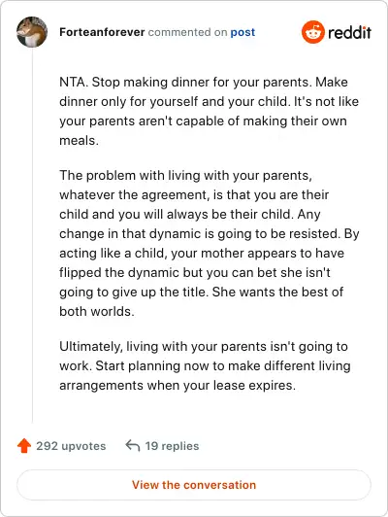The image size is (388, 517).
Task: Click the paragraph beginning "The problem with living"
Action: coord(210,243)
